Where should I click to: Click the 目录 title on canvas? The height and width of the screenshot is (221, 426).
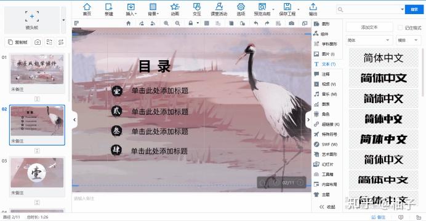(155, 66)
